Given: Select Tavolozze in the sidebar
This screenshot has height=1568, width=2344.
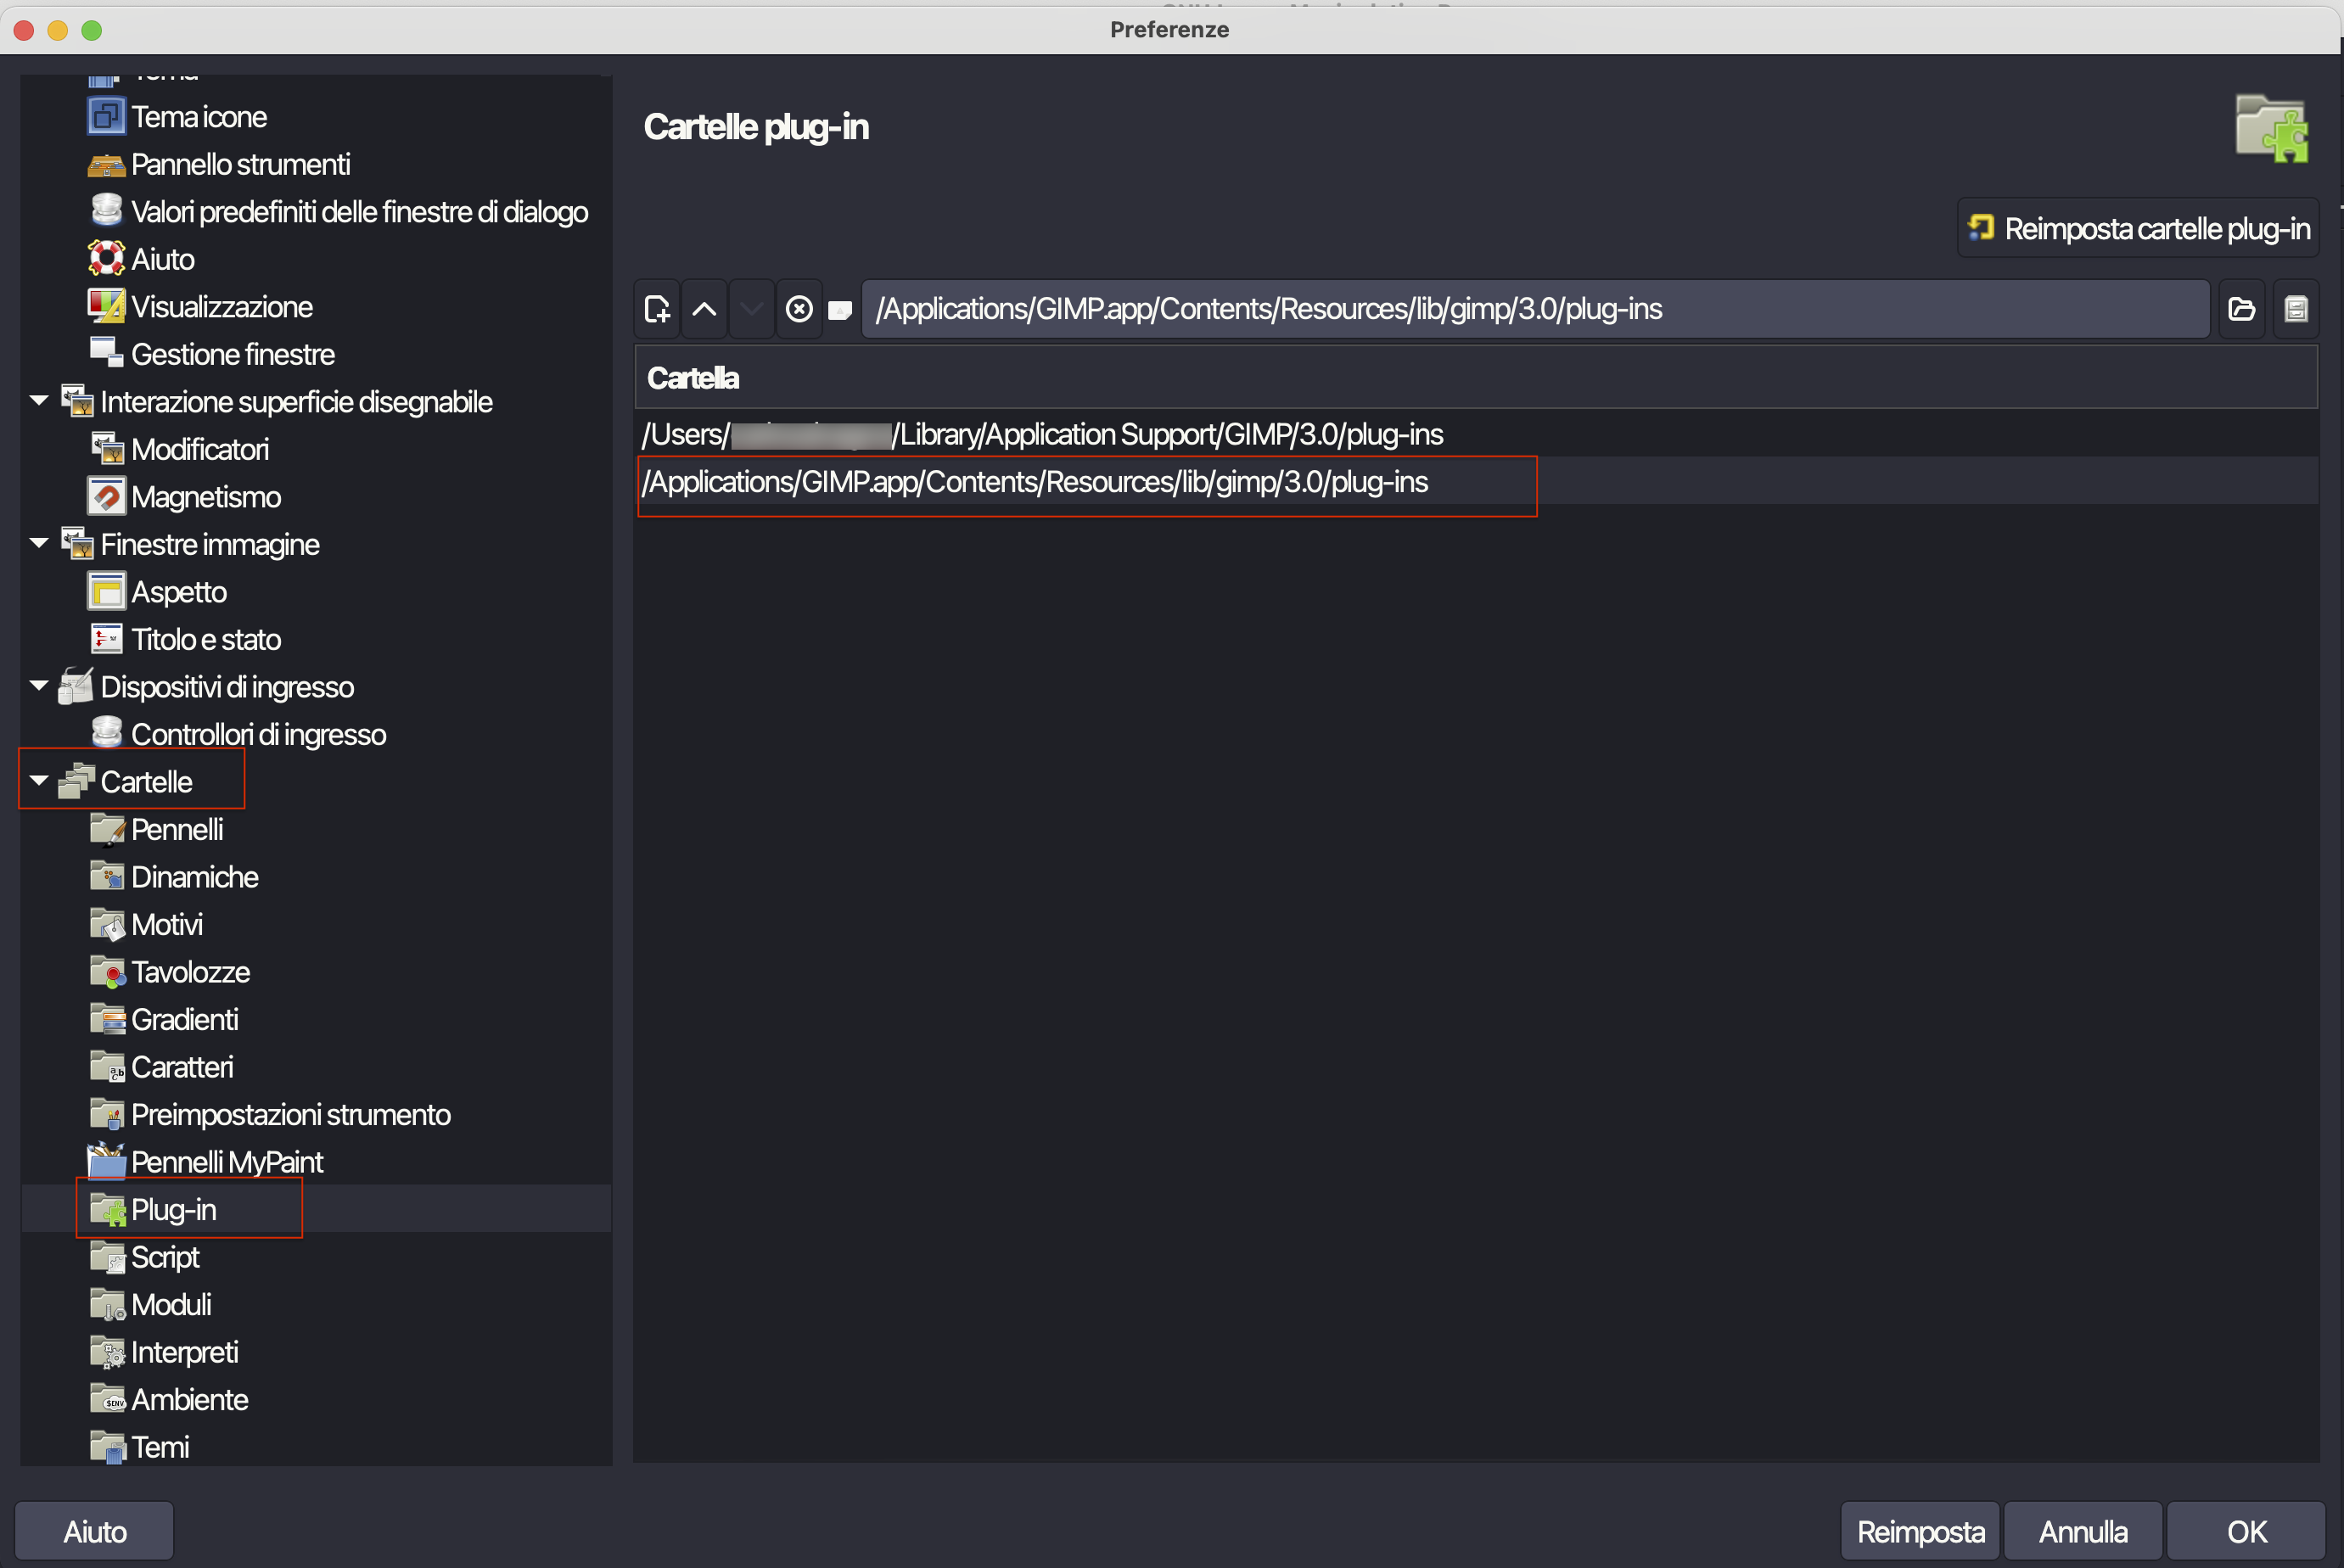Looking at the screenshot, I should [x=190, y=972].
